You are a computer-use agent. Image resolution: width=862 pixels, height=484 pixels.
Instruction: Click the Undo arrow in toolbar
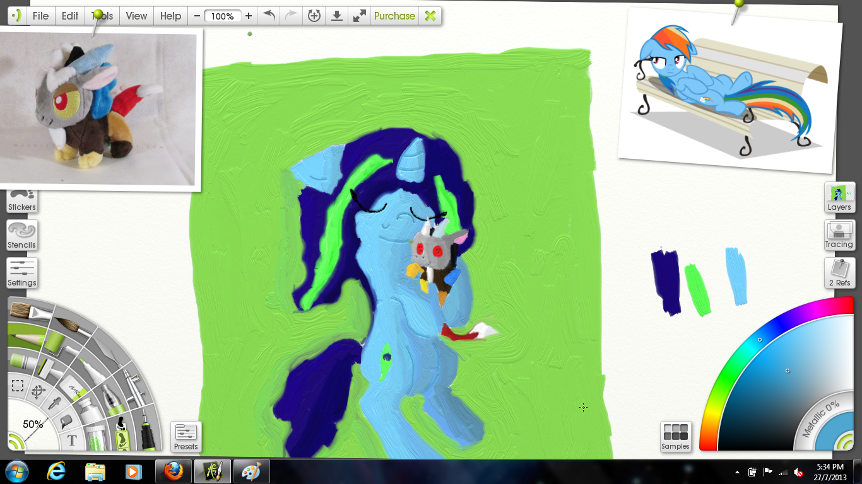pos(269,16)
